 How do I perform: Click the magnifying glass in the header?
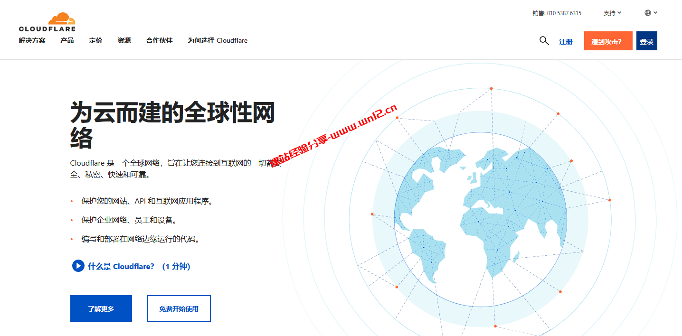click(x=544, y=41)
